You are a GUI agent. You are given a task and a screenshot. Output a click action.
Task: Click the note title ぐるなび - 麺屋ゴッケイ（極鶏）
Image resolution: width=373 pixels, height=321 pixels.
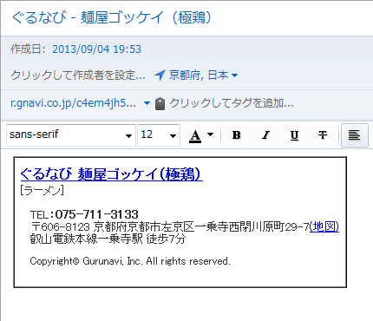point(112,17)
